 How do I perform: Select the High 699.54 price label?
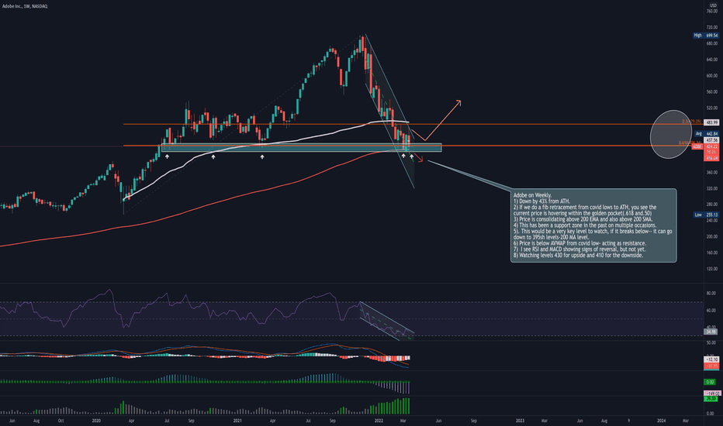706,36
